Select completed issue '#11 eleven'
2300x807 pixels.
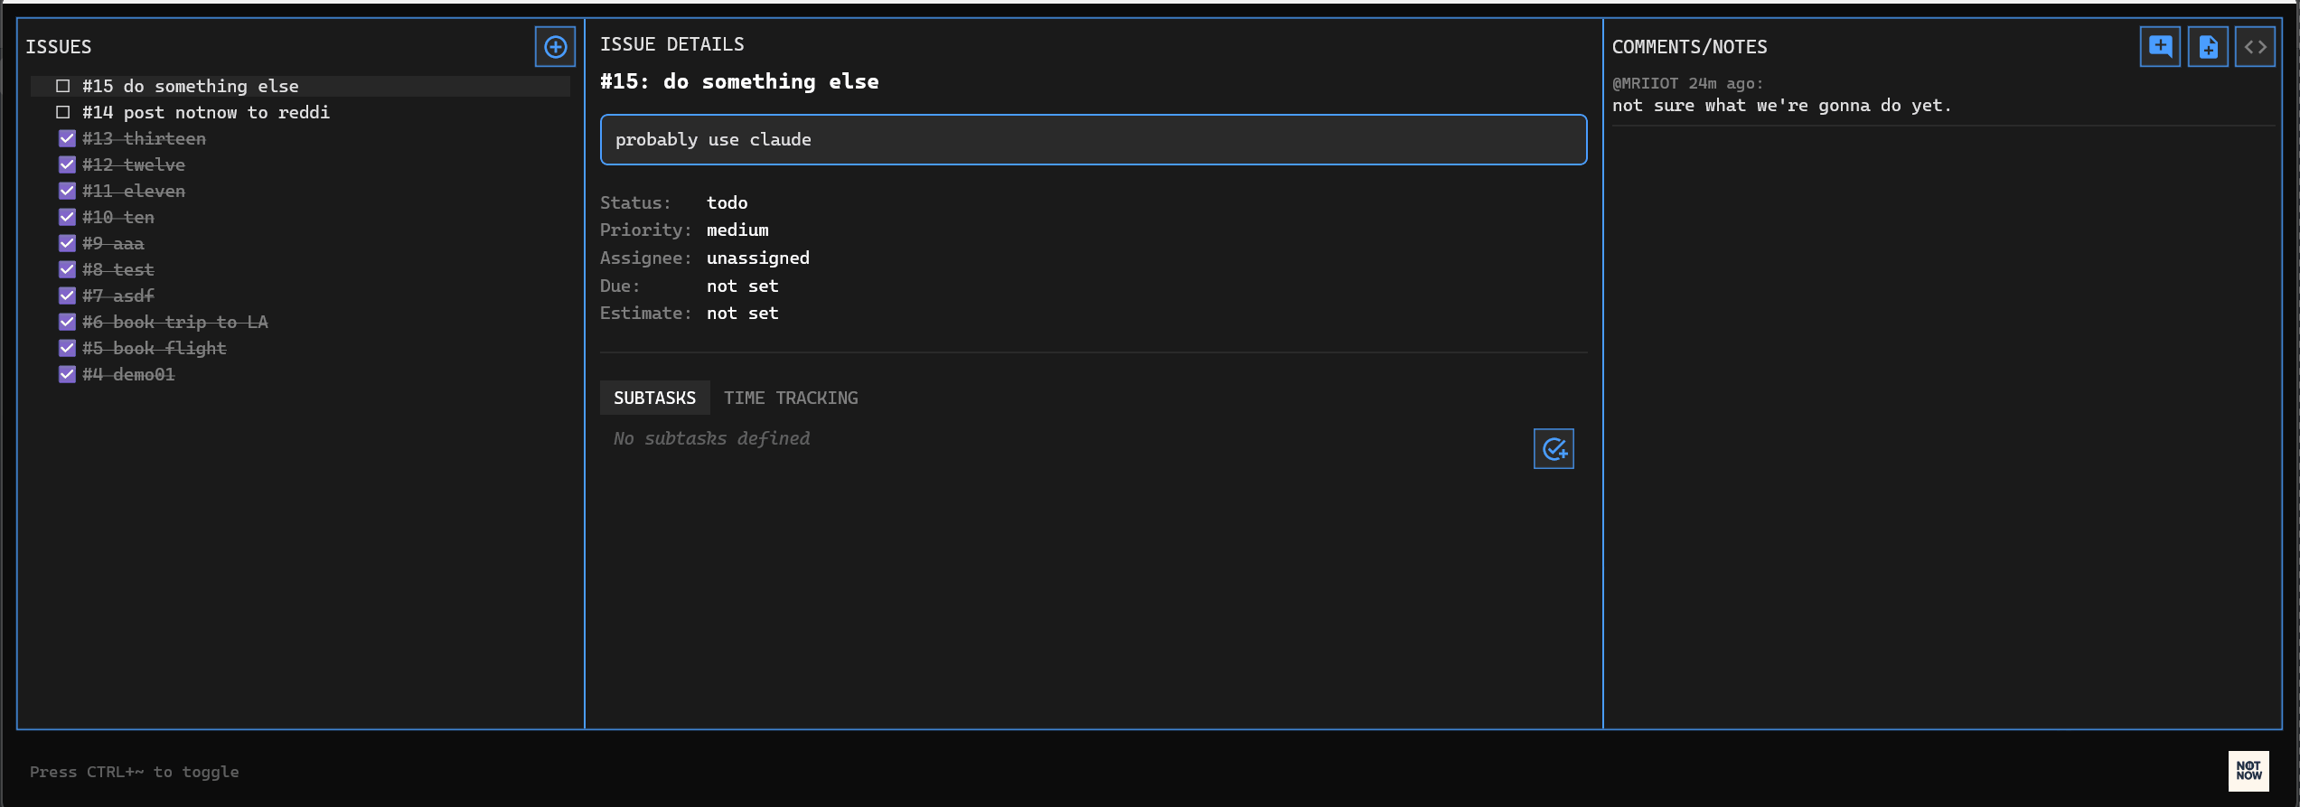(134, 191)
